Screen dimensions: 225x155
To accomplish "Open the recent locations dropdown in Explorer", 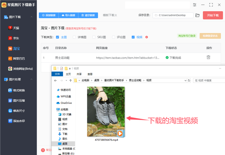I will coord(66,80).
